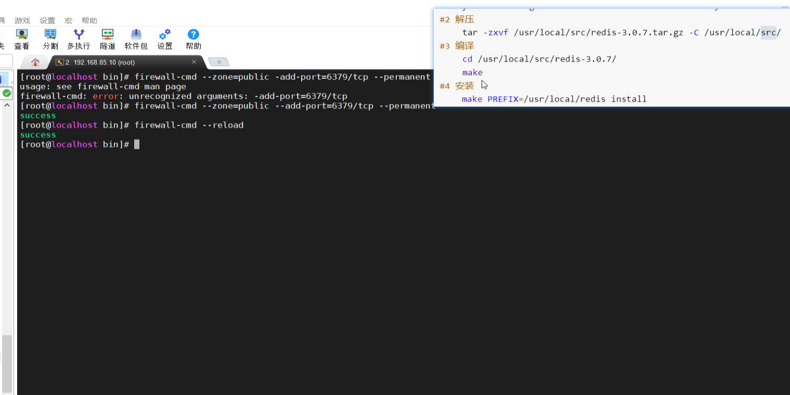790x395 pixels.
Task: Click the 分割 (Split) toolbar icon
Action: coord(50,40)
